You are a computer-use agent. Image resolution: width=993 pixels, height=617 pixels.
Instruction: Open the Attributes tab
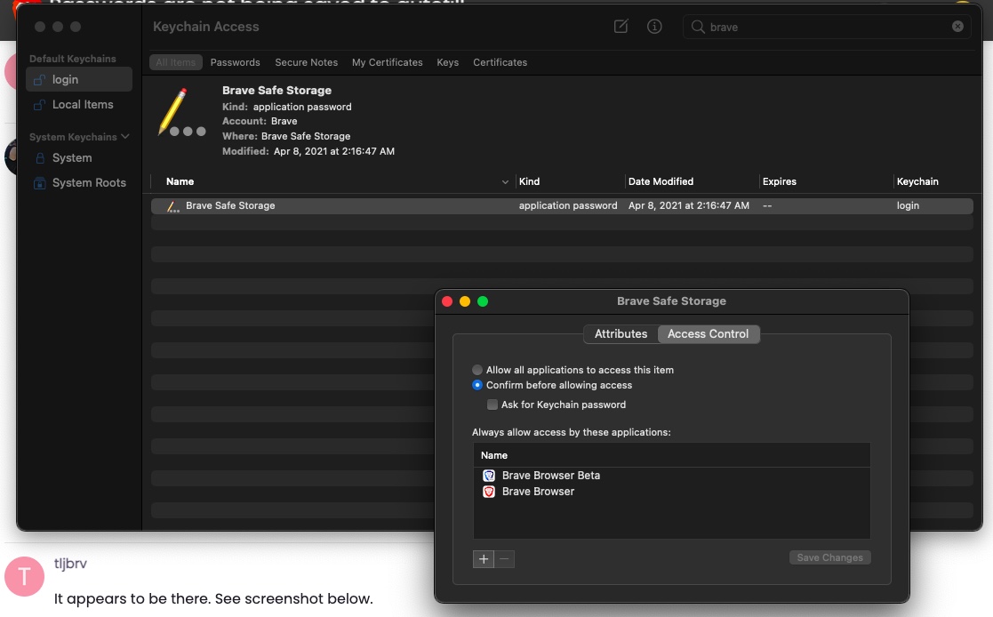621,334
